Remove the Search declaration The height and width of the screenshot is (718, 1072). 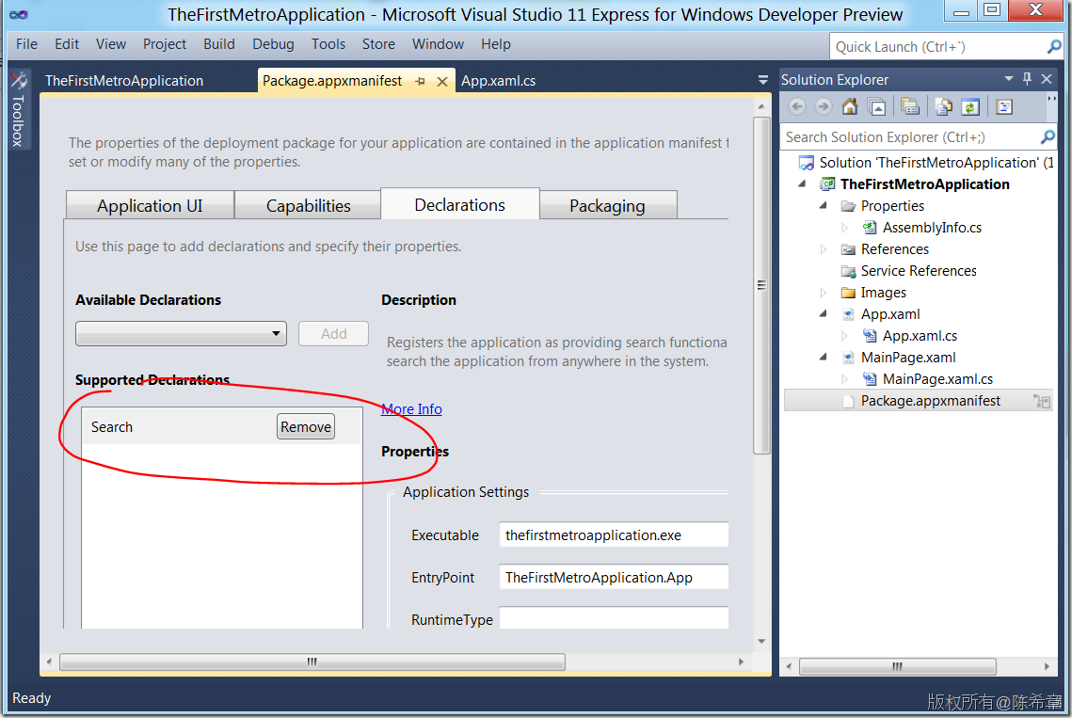306,426
